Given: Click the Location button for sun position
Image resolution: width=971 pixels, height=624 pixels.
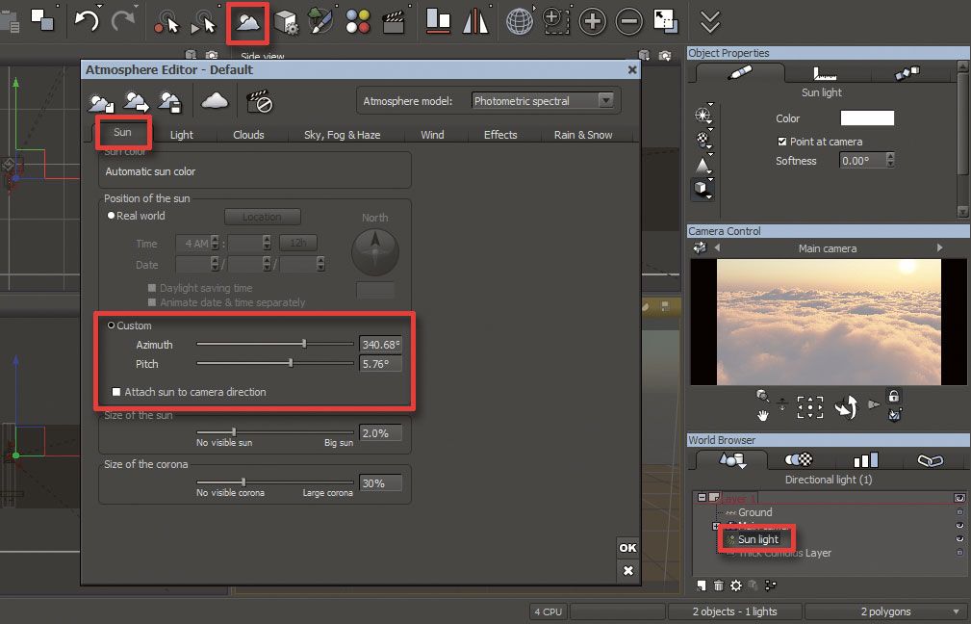Looking at the screenshot, I should pyautogui.click(x=262, y=217).
